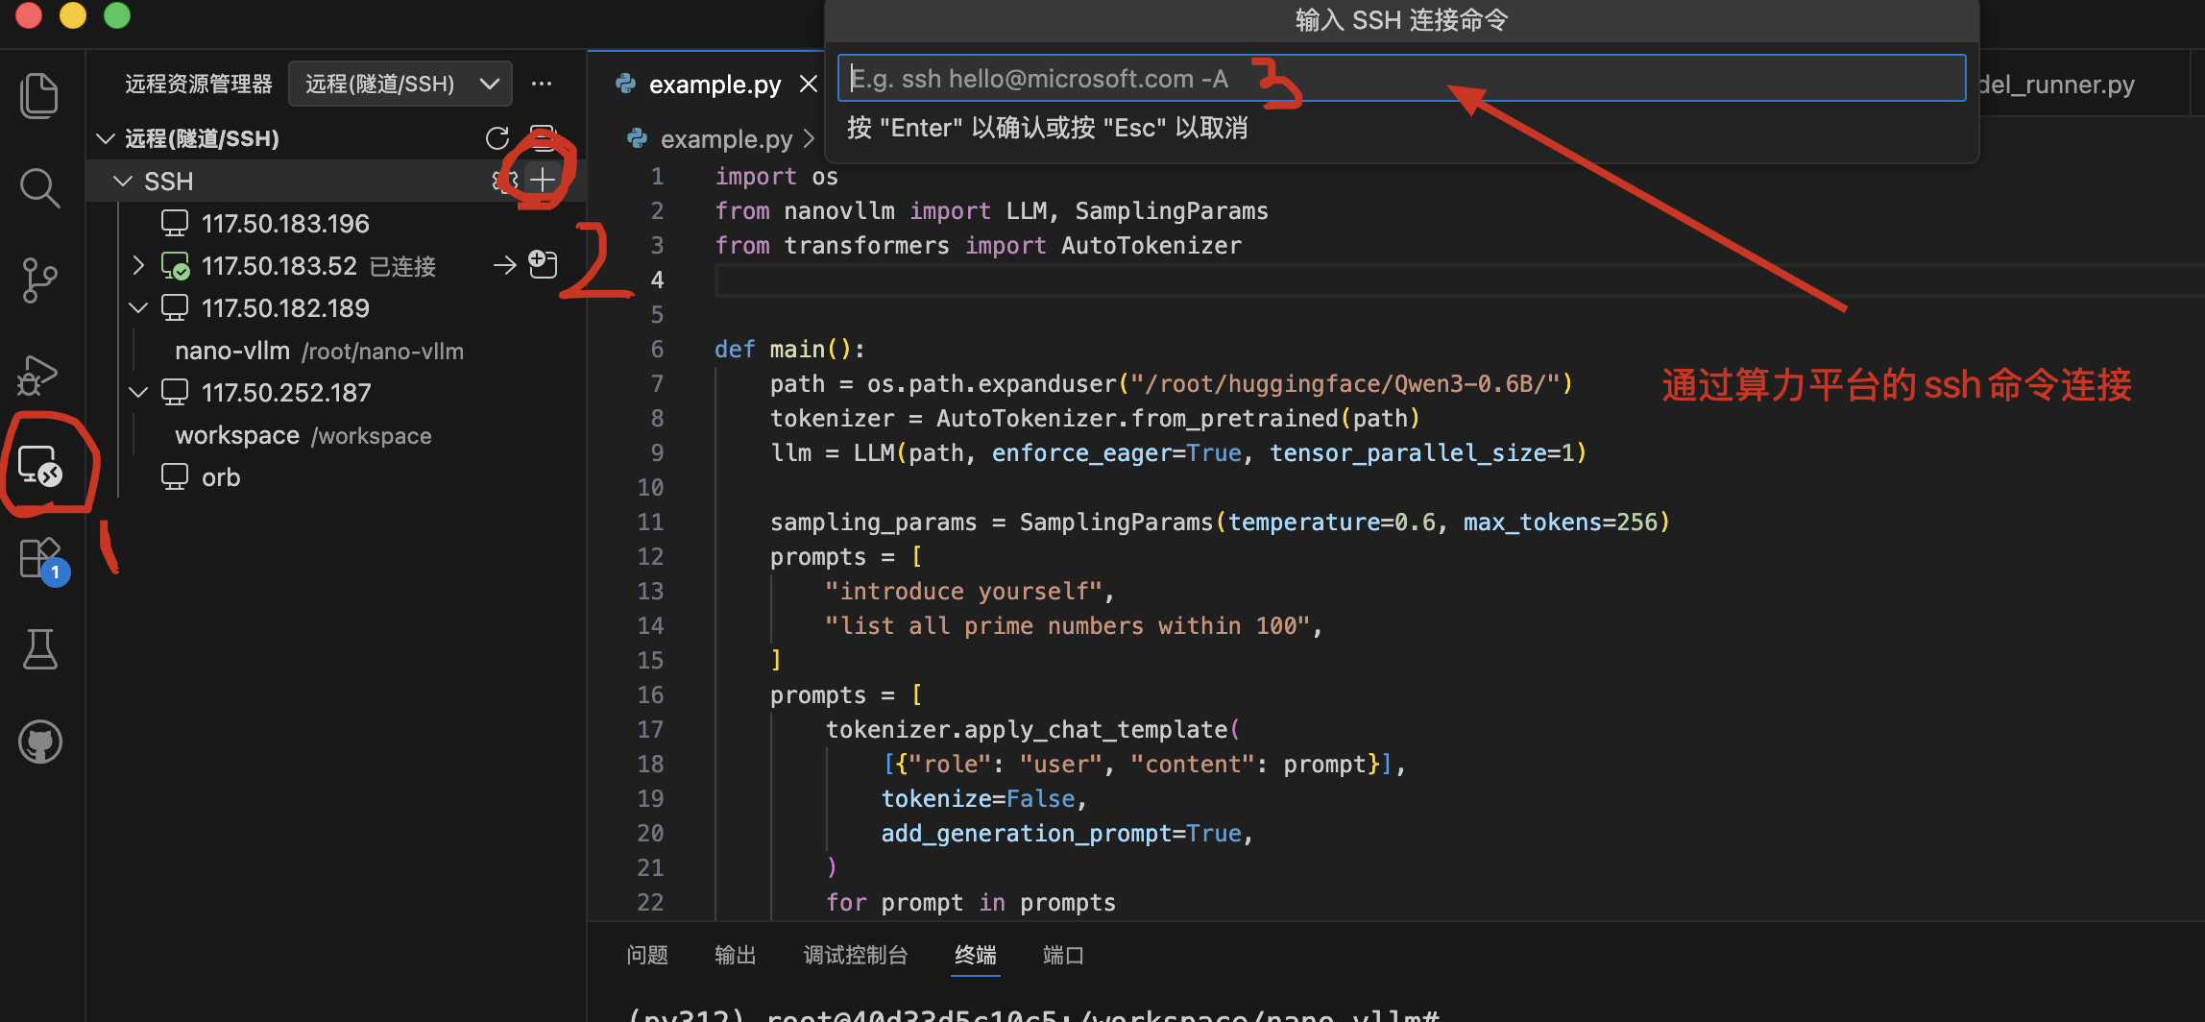Close the example.py editor tab
2205x1022 pixels.
coord(809,85)
